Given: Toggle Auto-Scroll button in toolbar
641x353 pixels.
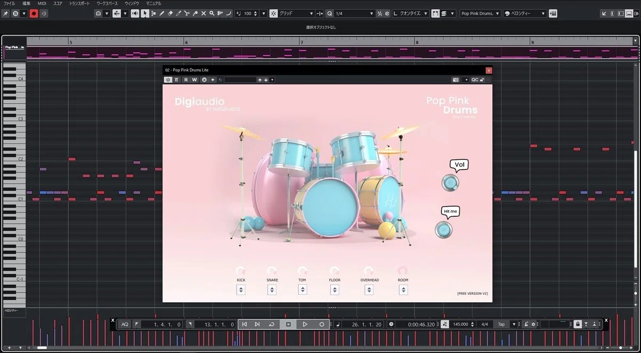Looking at the screenshot, I should pos(116,13).
